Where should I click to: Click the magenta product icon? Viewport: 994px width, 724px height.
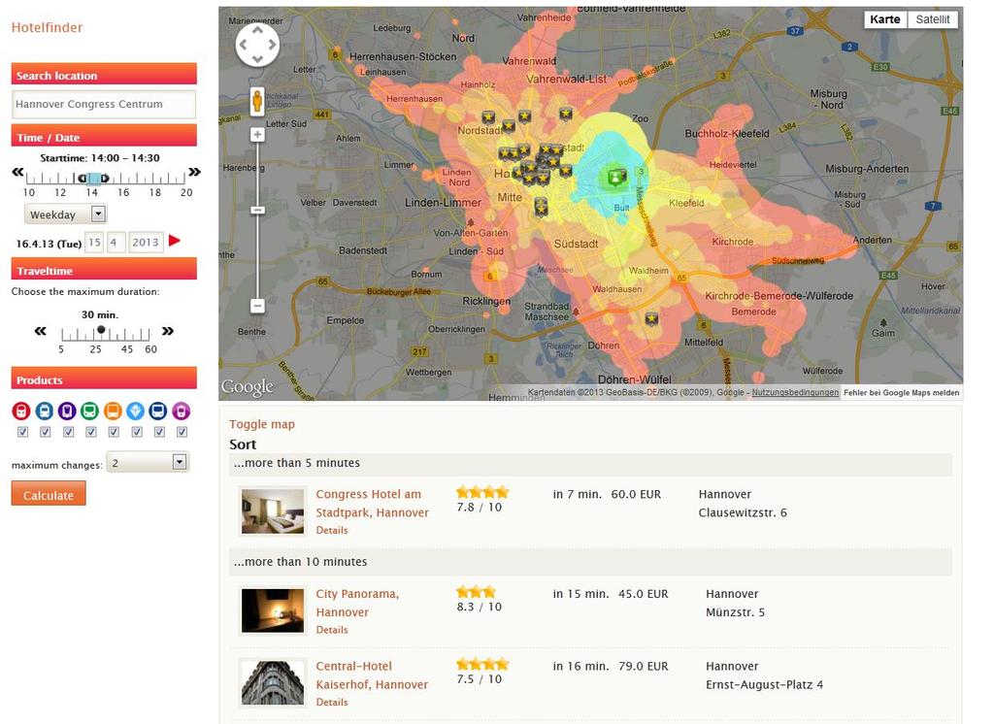(x=182, y=411)
